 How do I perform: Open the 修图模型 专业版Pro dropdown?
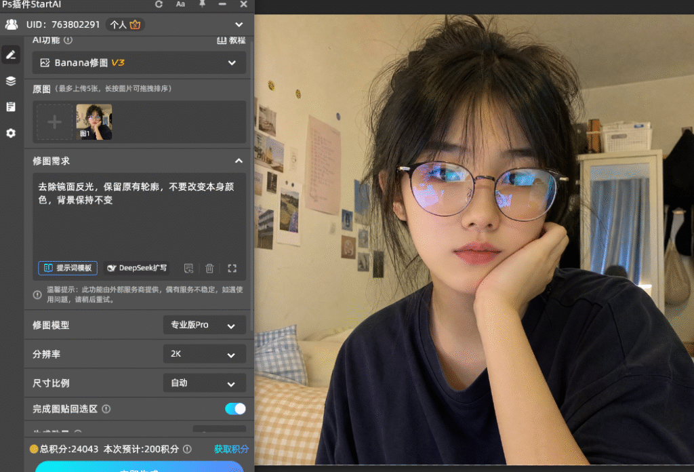(x=205, y=325)
